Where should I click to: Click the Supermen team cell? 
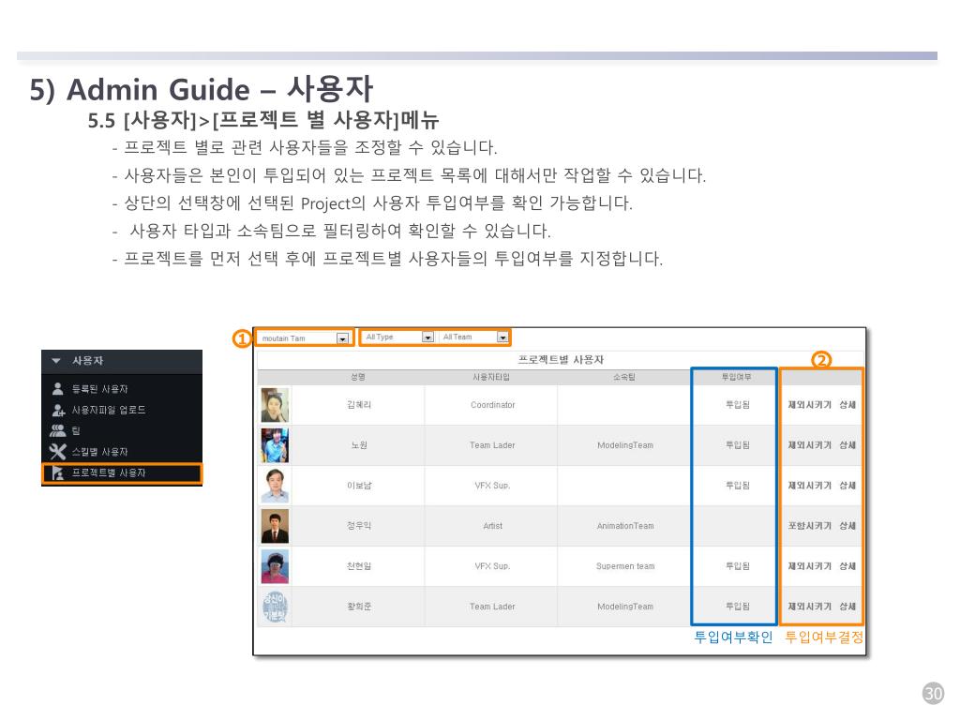pyautogui.click(x=625, y=566)
